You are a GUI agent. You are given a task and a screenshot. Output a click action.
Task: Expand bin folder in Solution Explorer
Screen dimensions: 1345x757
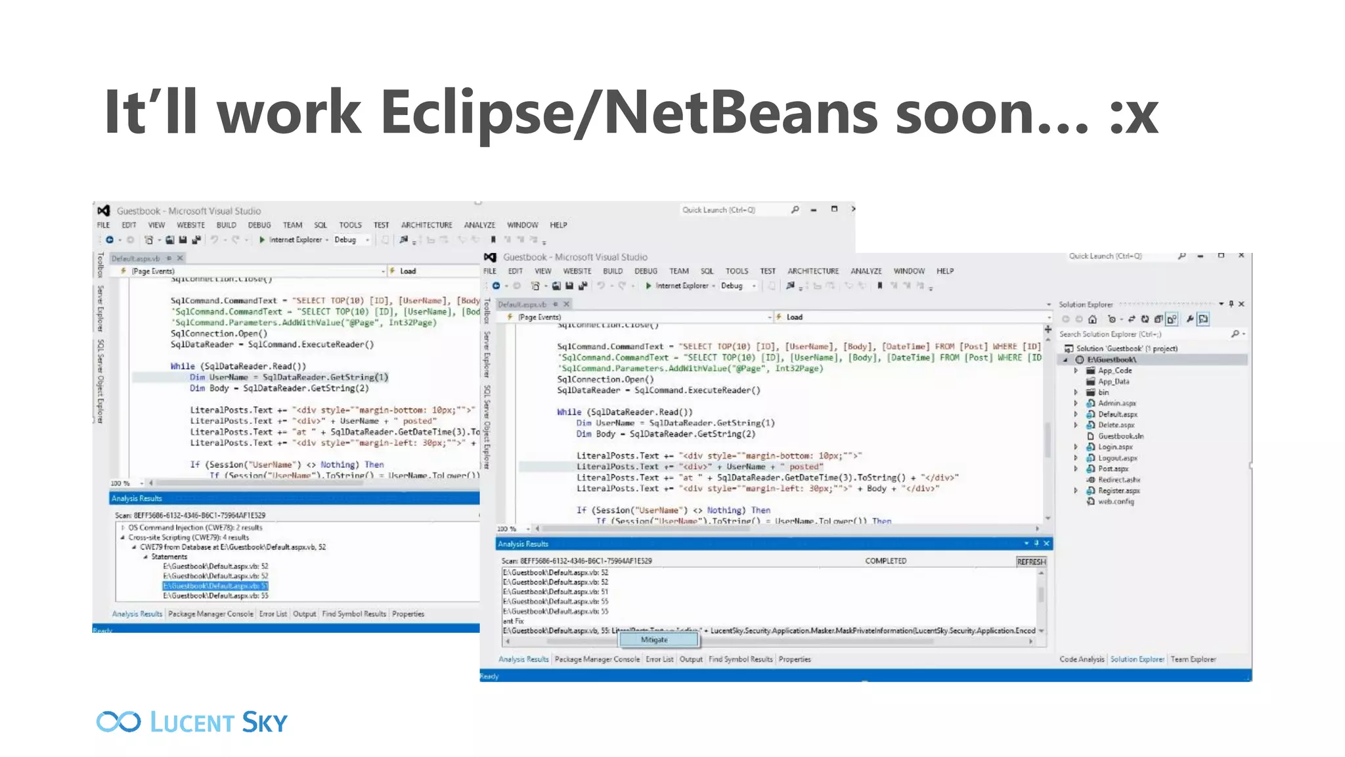1076,392
